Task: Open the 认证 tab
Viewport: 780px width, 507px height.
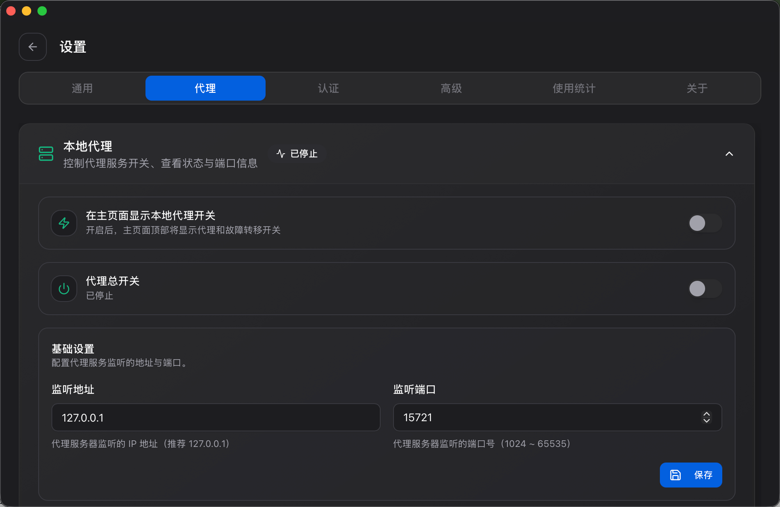Action: (328, 88)
